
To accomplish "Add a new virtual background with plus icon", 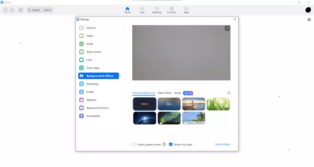I will 229,93.
